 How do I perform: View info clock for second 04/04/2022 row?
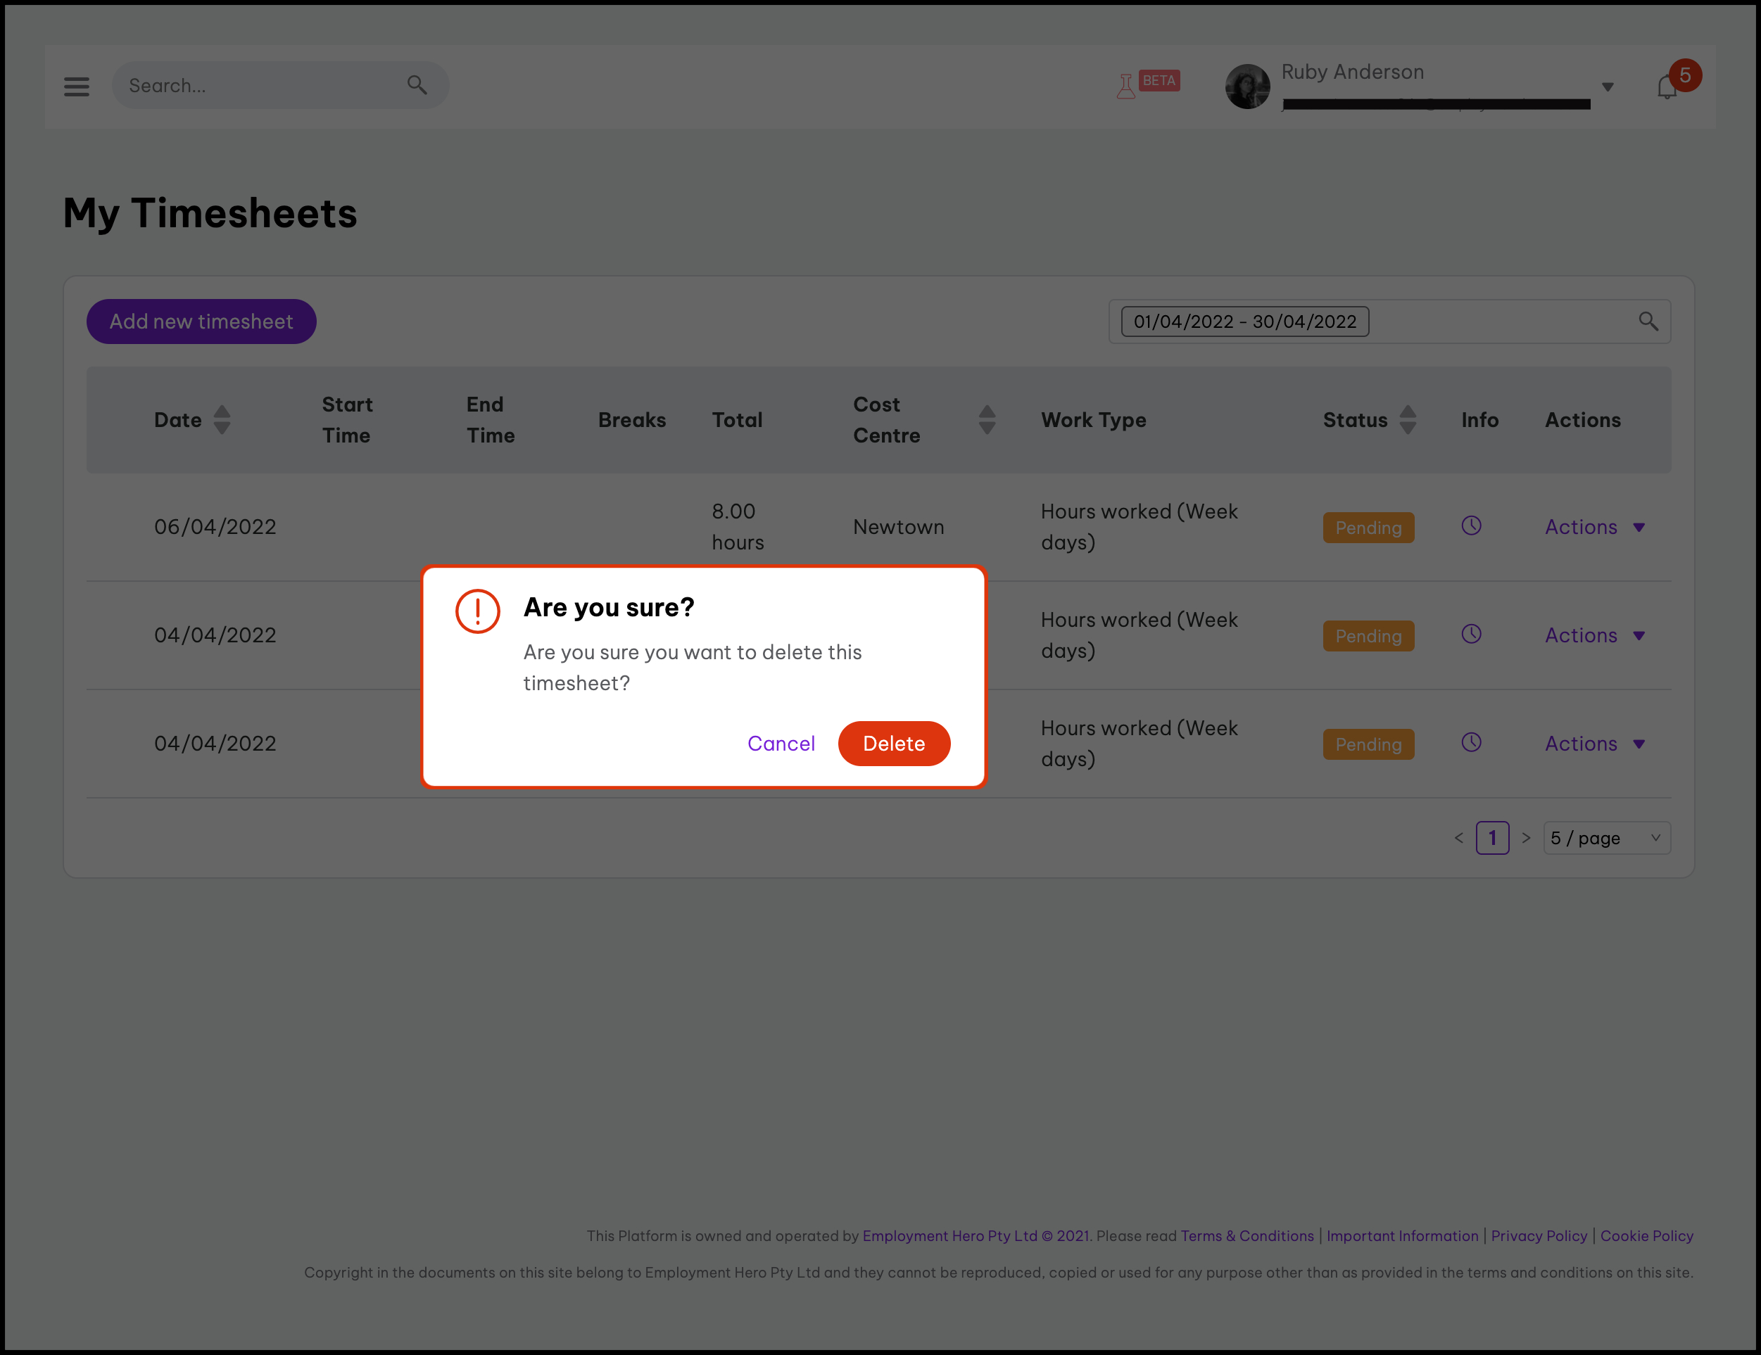click(1471, 742)
